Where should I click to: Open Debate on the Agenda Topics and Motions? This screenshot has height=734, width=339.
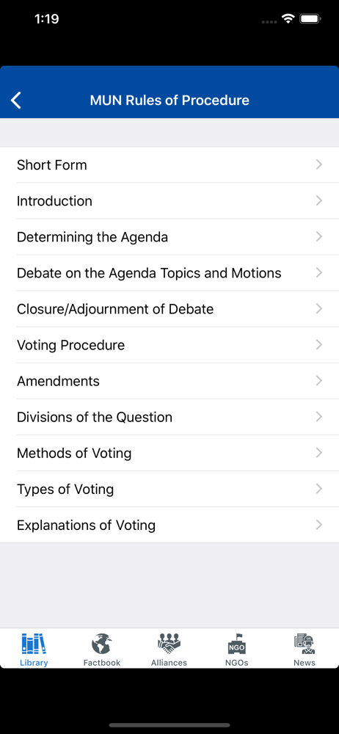pos(169,273)
